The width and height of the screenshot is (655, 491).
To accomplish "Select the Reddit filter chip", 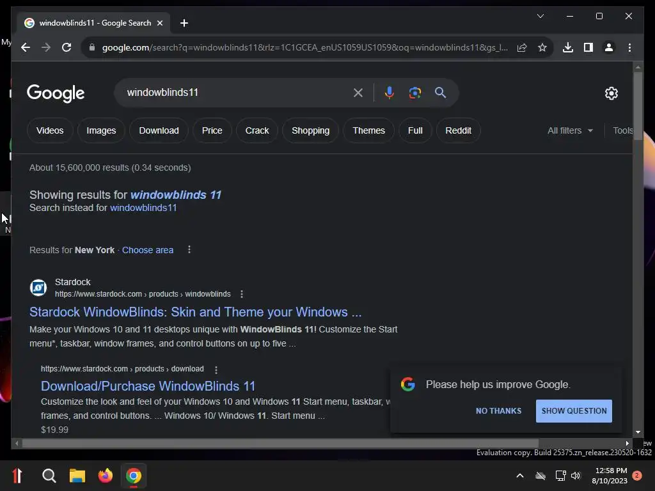I will point(458,130).
